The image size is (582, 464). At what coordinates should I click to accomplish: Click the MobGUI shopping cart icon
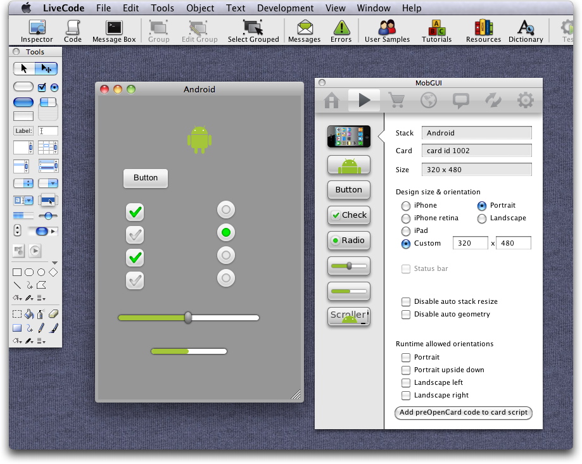pyautogui.click(x=396, y=101)
